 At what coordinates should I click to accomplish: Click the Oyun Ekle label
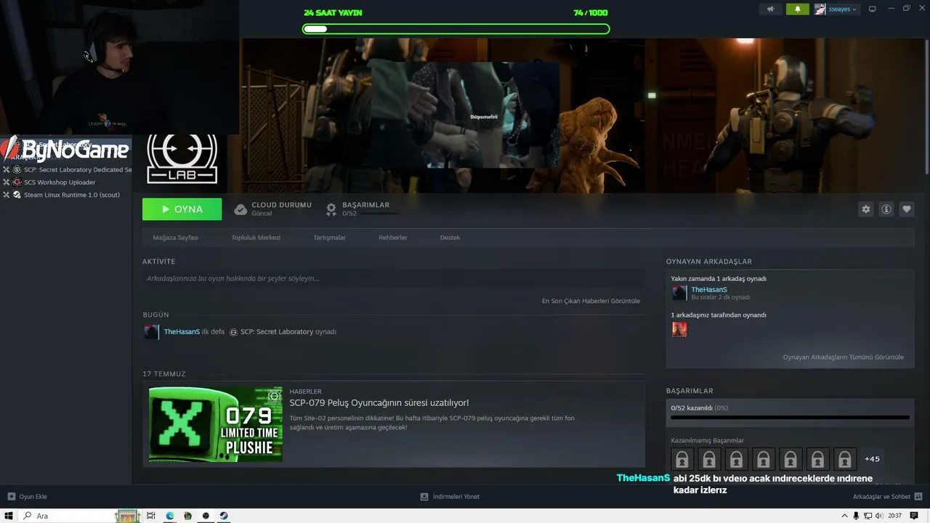pos(33,497)
